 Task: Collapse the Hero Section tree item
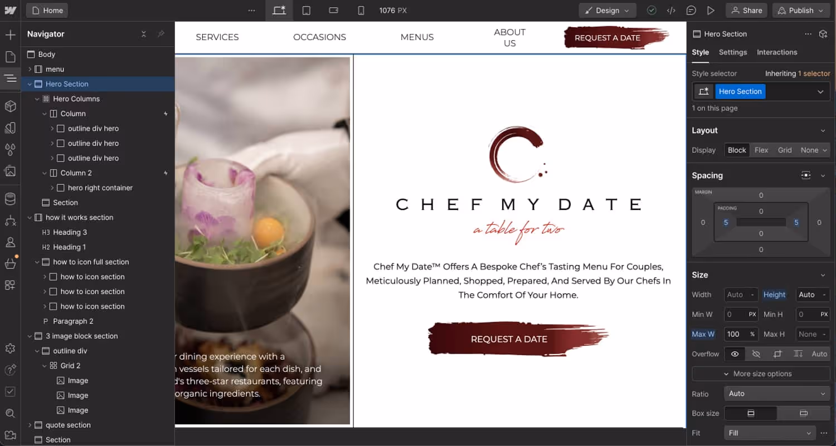30,84
